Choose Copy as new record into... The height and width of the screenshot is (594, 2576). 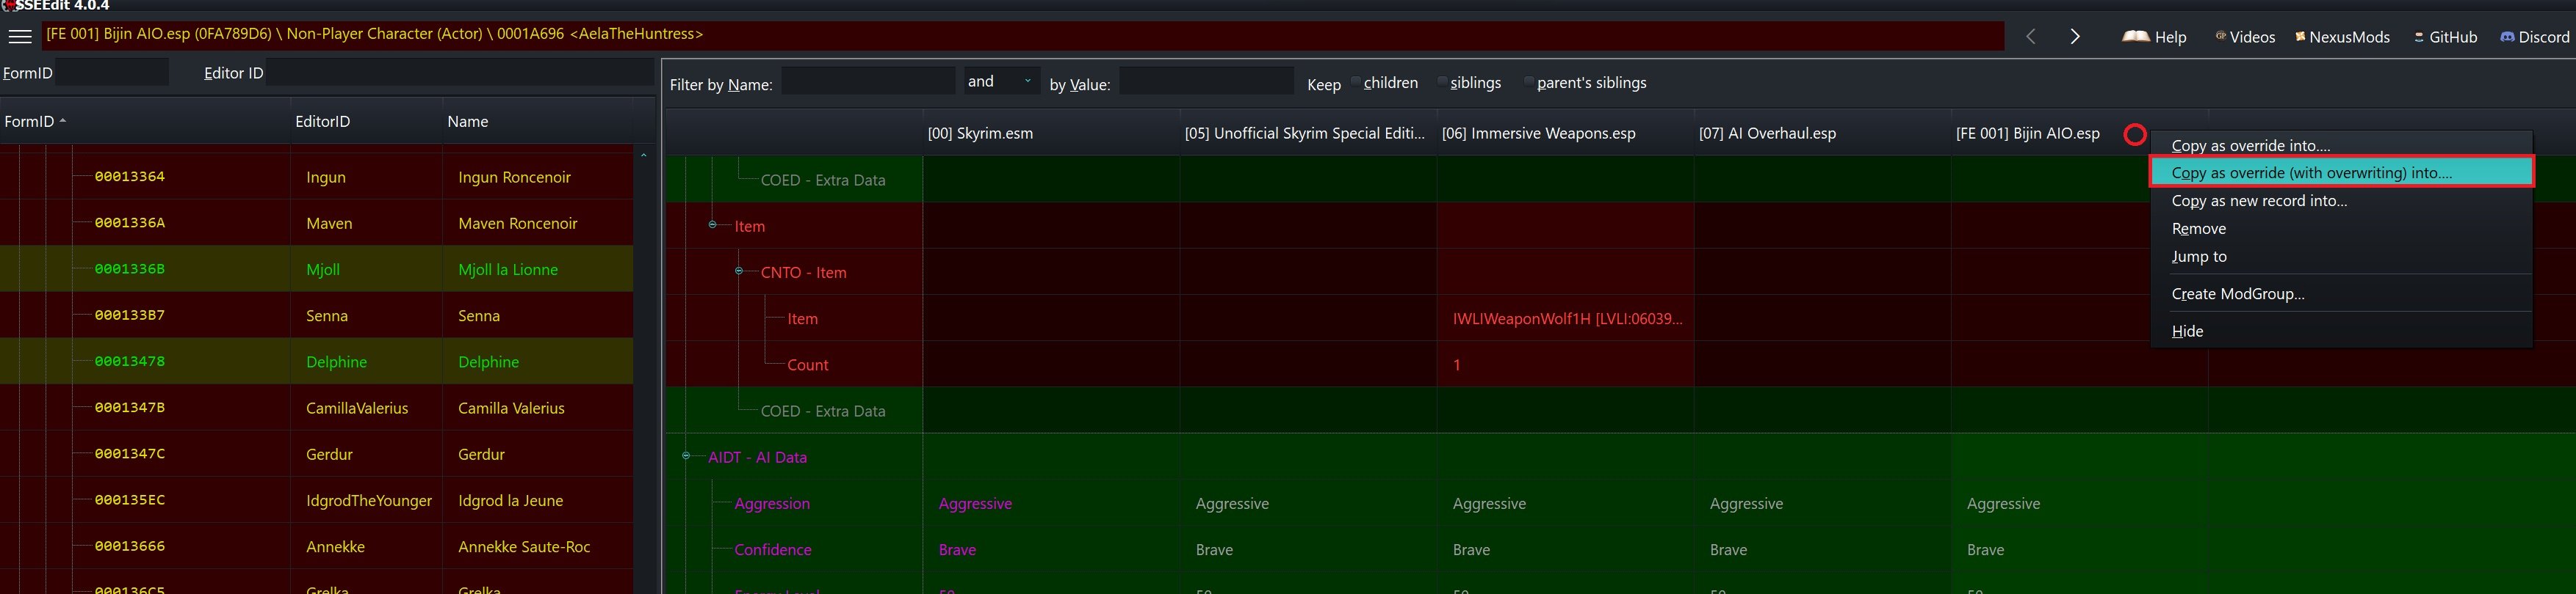coord(2341,201)
